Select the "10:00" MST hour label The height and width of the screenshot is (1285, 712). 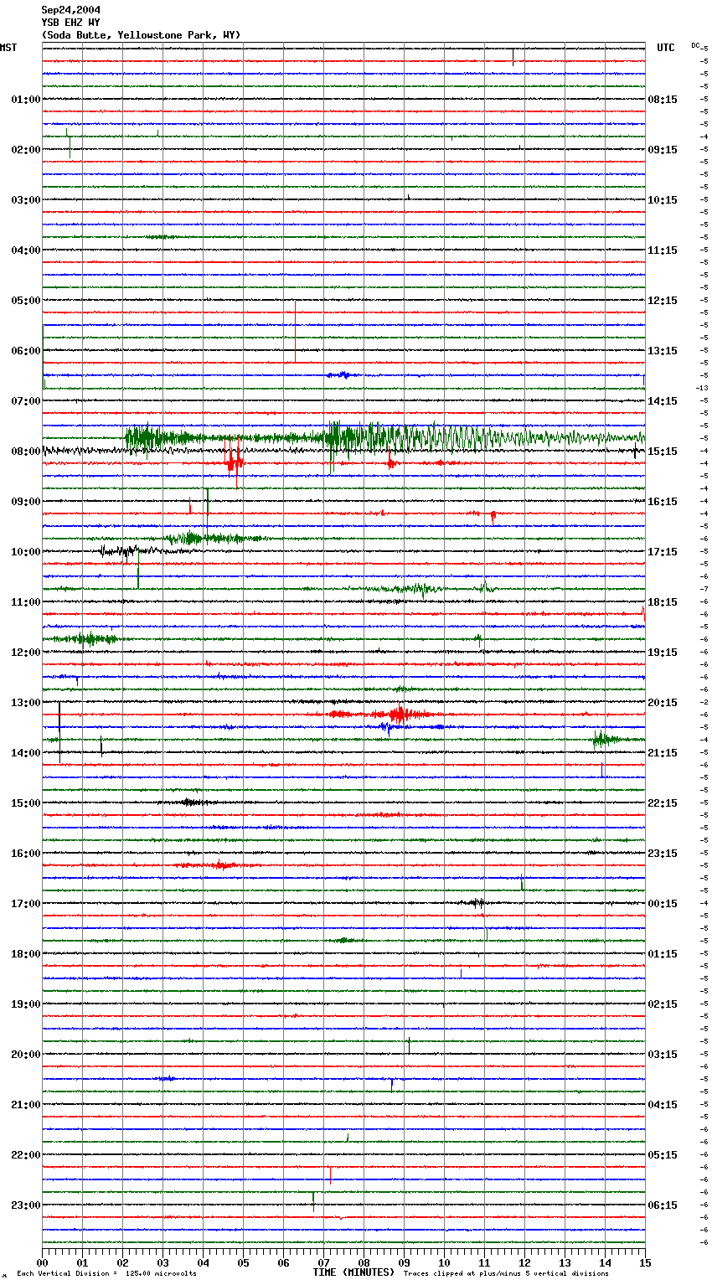pos(26,552)
